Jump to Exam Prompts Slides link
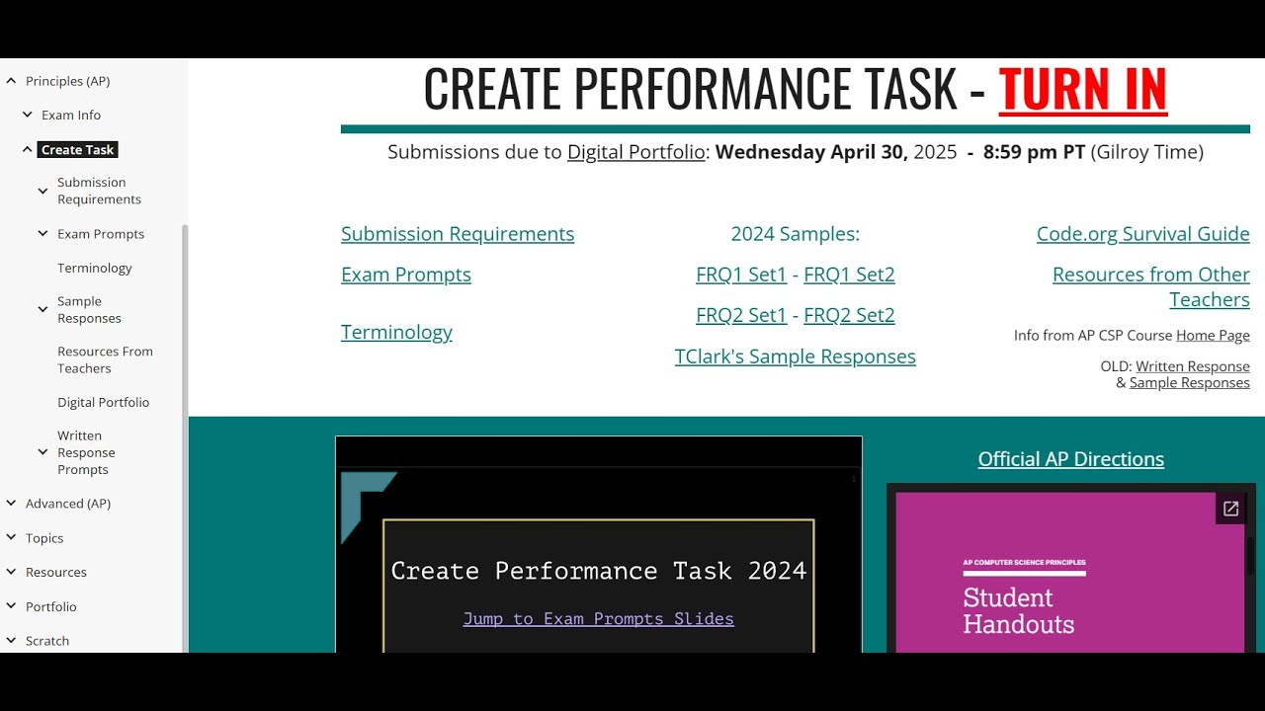 click(599, 619)
